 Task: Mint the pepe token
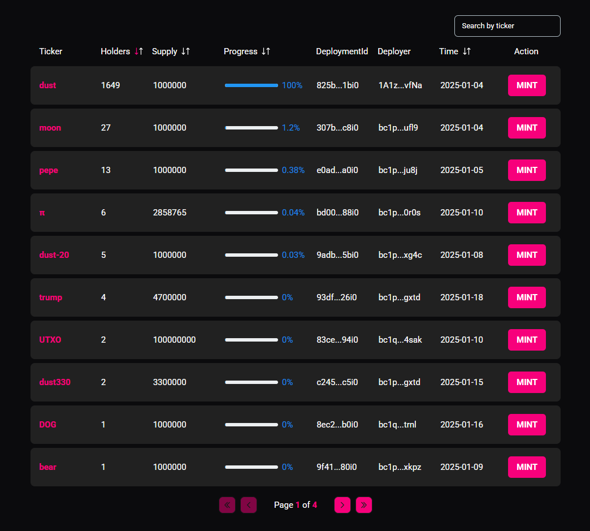click(x=527, y=170)
